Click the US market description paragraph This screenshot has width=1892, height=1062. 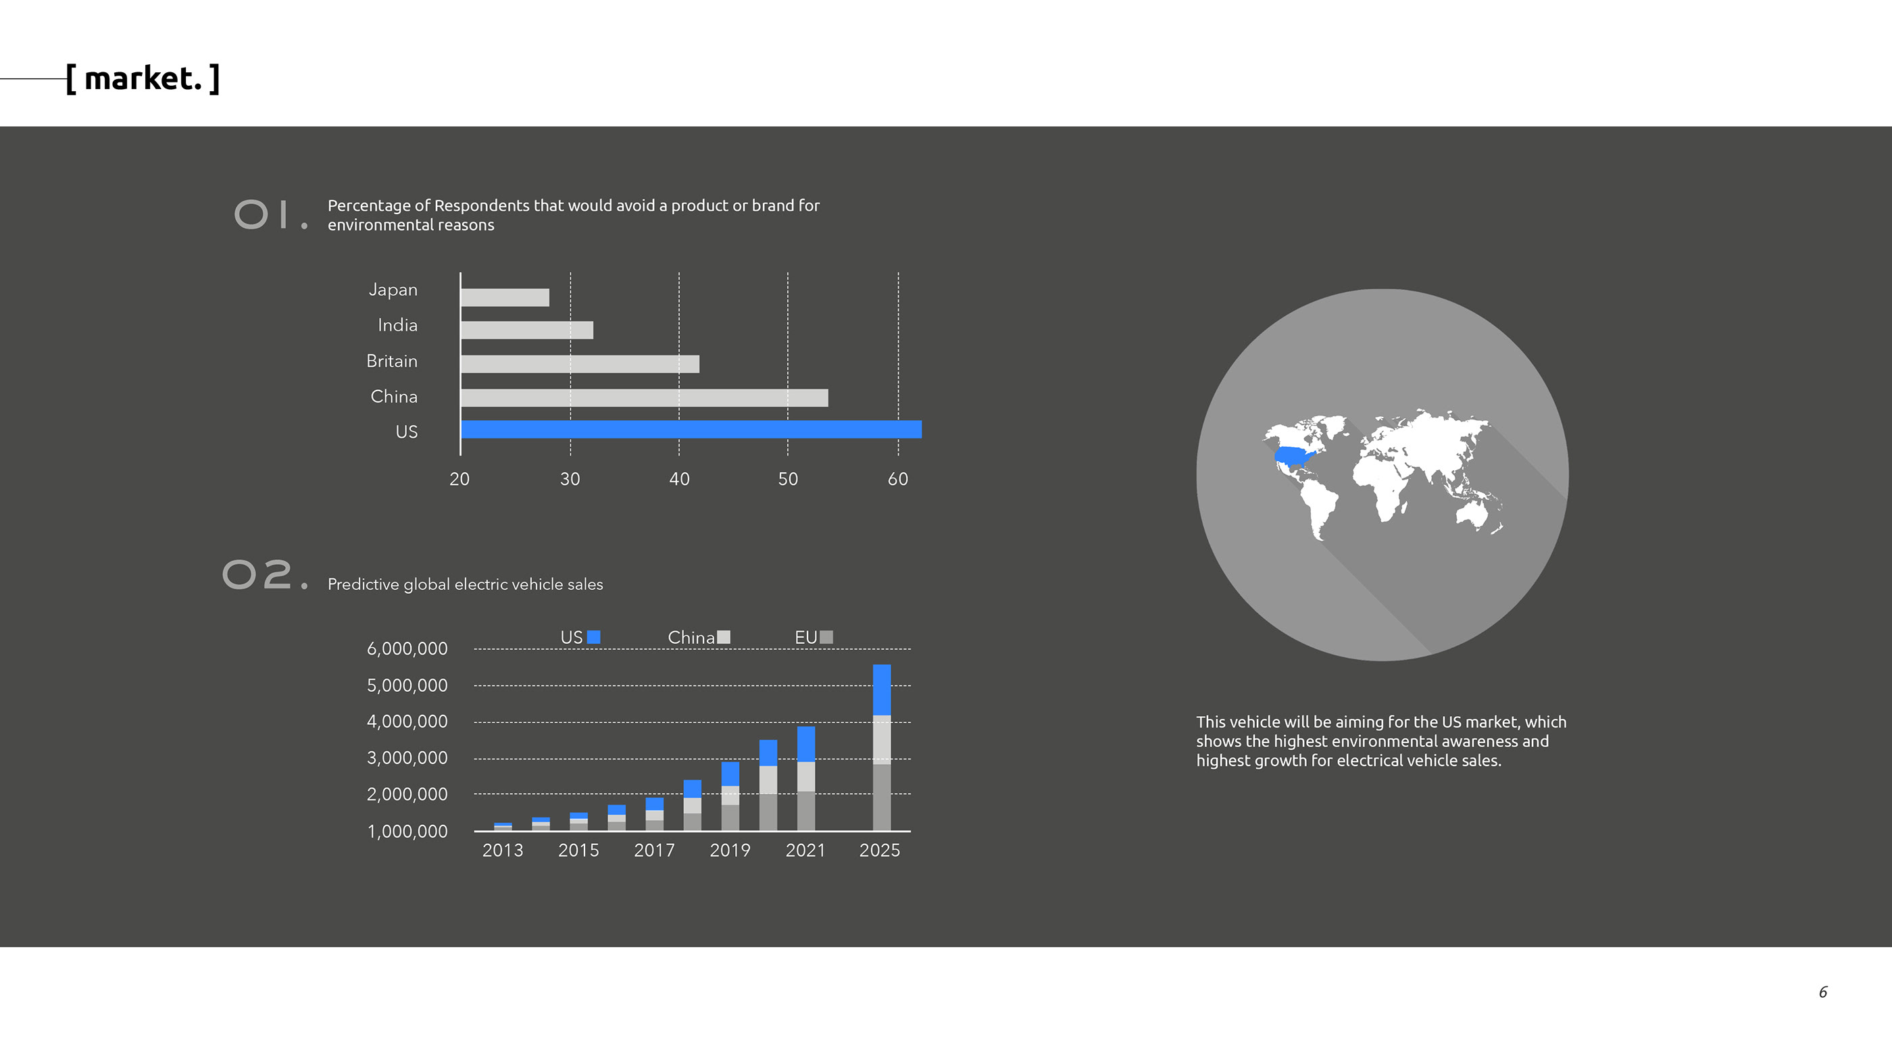1380,741
